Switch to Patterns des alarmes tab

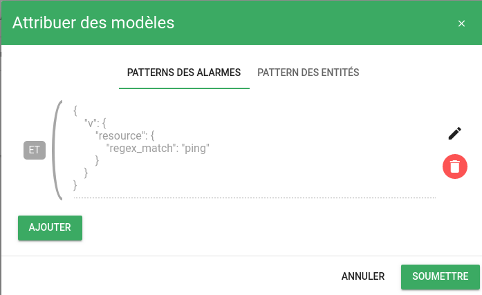coord(184,73)
